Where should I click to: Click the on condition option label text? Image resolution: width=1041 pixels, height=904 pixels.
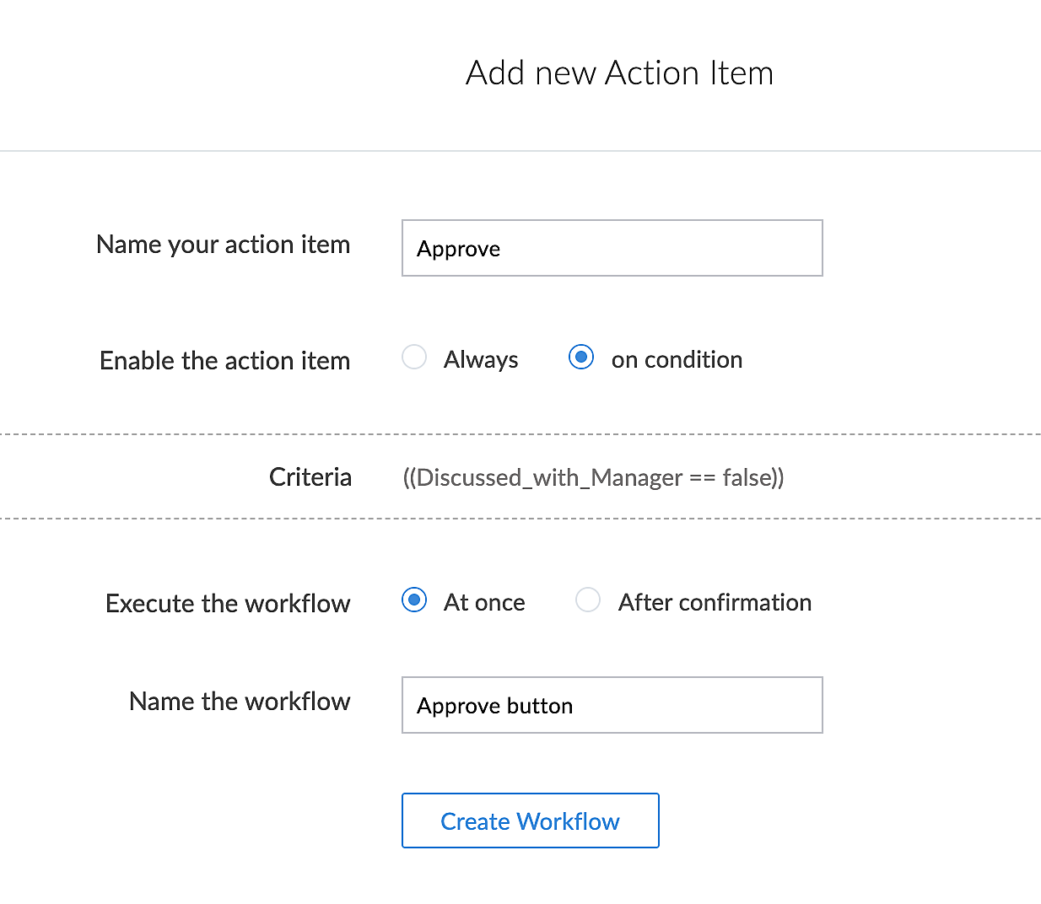[677, 359]
